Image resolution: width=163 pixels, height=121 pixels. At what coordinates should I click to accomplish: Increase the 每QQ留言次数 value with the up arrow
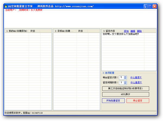pos(125,77)
